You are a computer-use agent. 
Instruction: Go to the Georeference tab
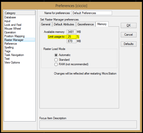[x=86, y=24]
